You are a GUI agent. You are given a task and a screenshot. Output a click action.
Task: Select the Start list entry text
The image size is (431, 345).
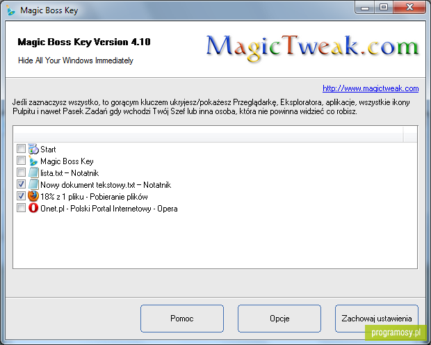click(x=48, y=150)
